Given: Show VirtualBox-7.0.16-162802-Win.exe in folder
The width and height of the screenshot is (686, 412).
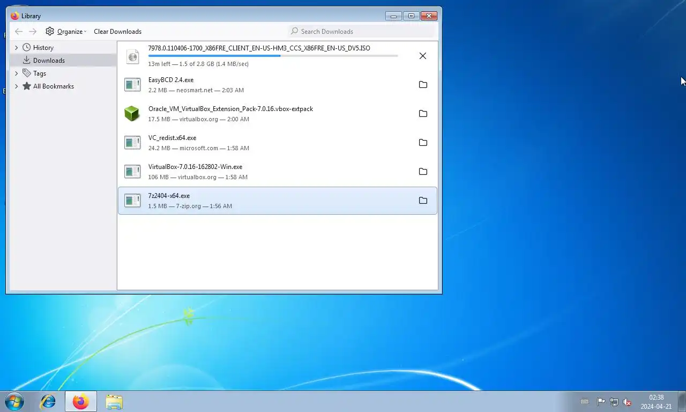Looking at the screenshot, I should 423,172.
